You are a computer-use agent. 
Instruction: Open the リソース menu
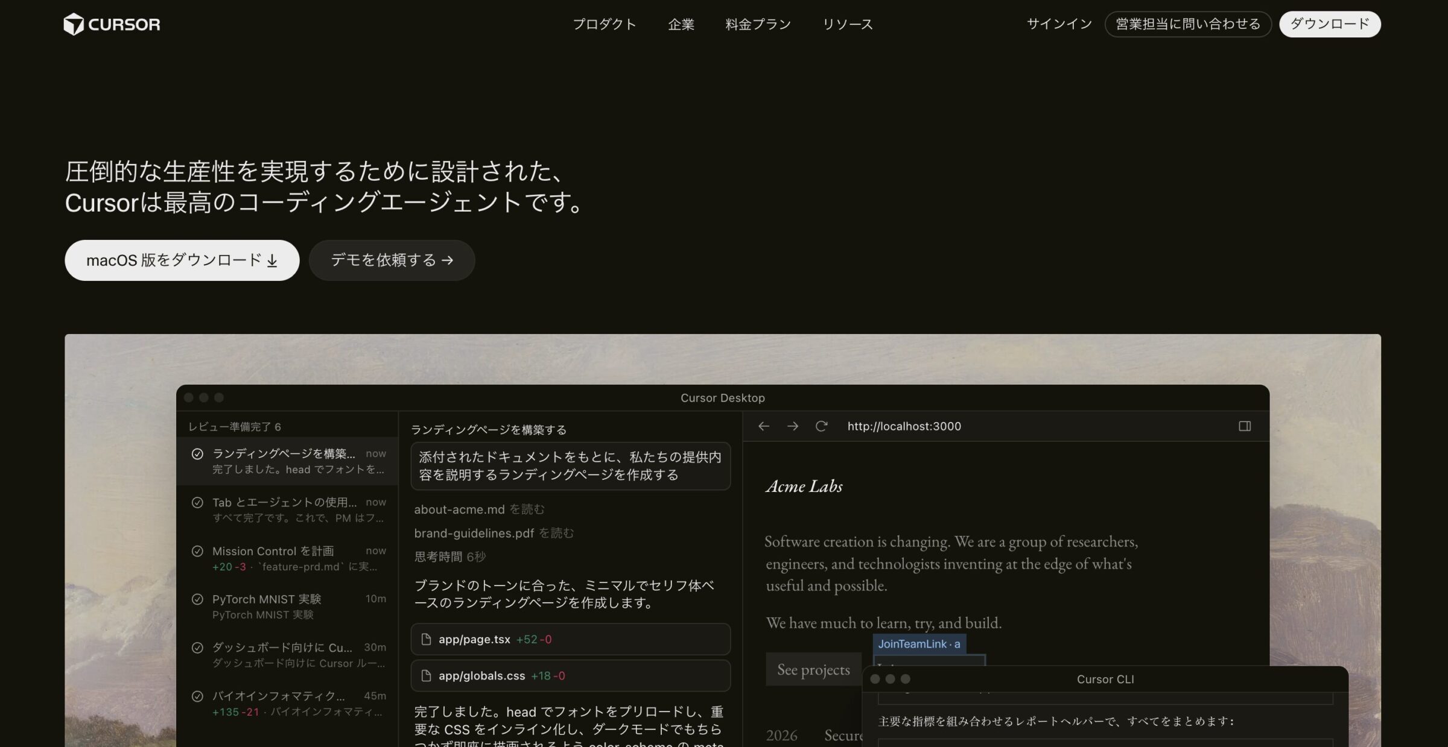pos(848,24)
